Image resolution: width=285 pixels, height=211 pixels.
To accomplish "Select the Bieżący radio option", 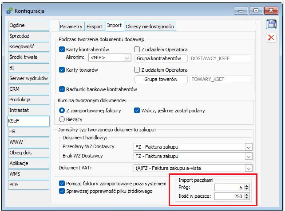I will (x=62, y=119).
